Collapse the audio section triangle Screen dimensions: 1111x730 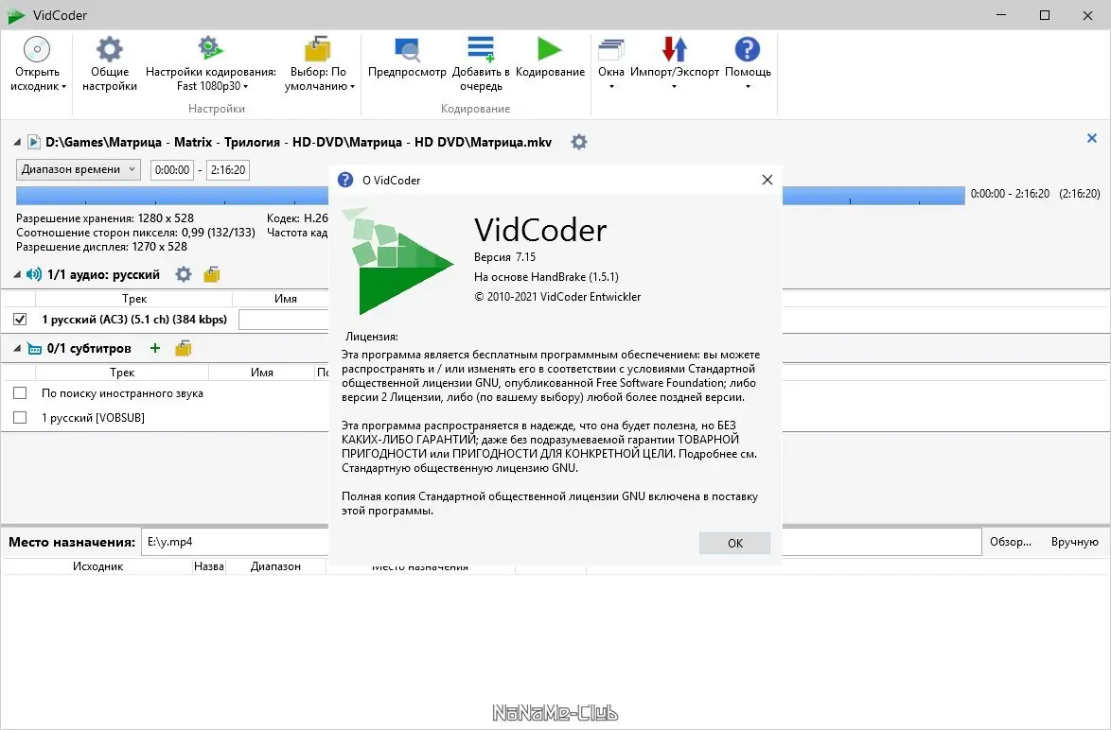(17, 274)
